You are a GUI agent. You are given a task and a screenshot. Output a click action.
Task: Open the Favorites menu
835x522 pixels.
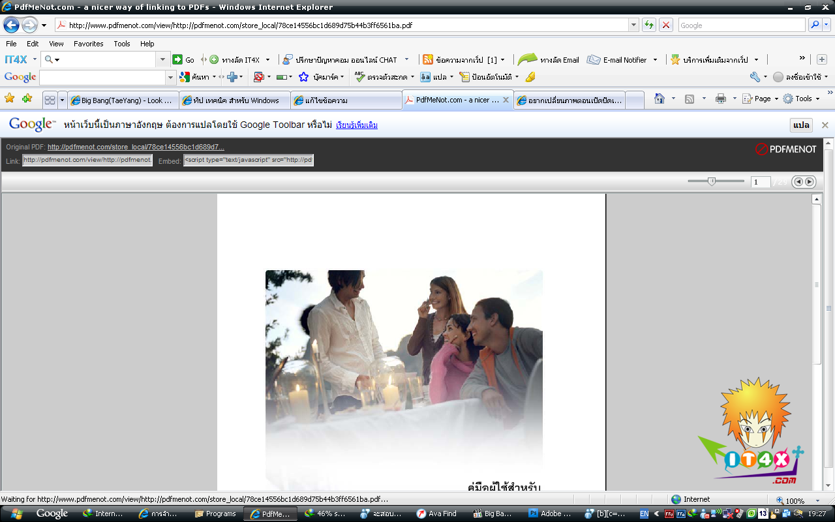click(88, 44)
